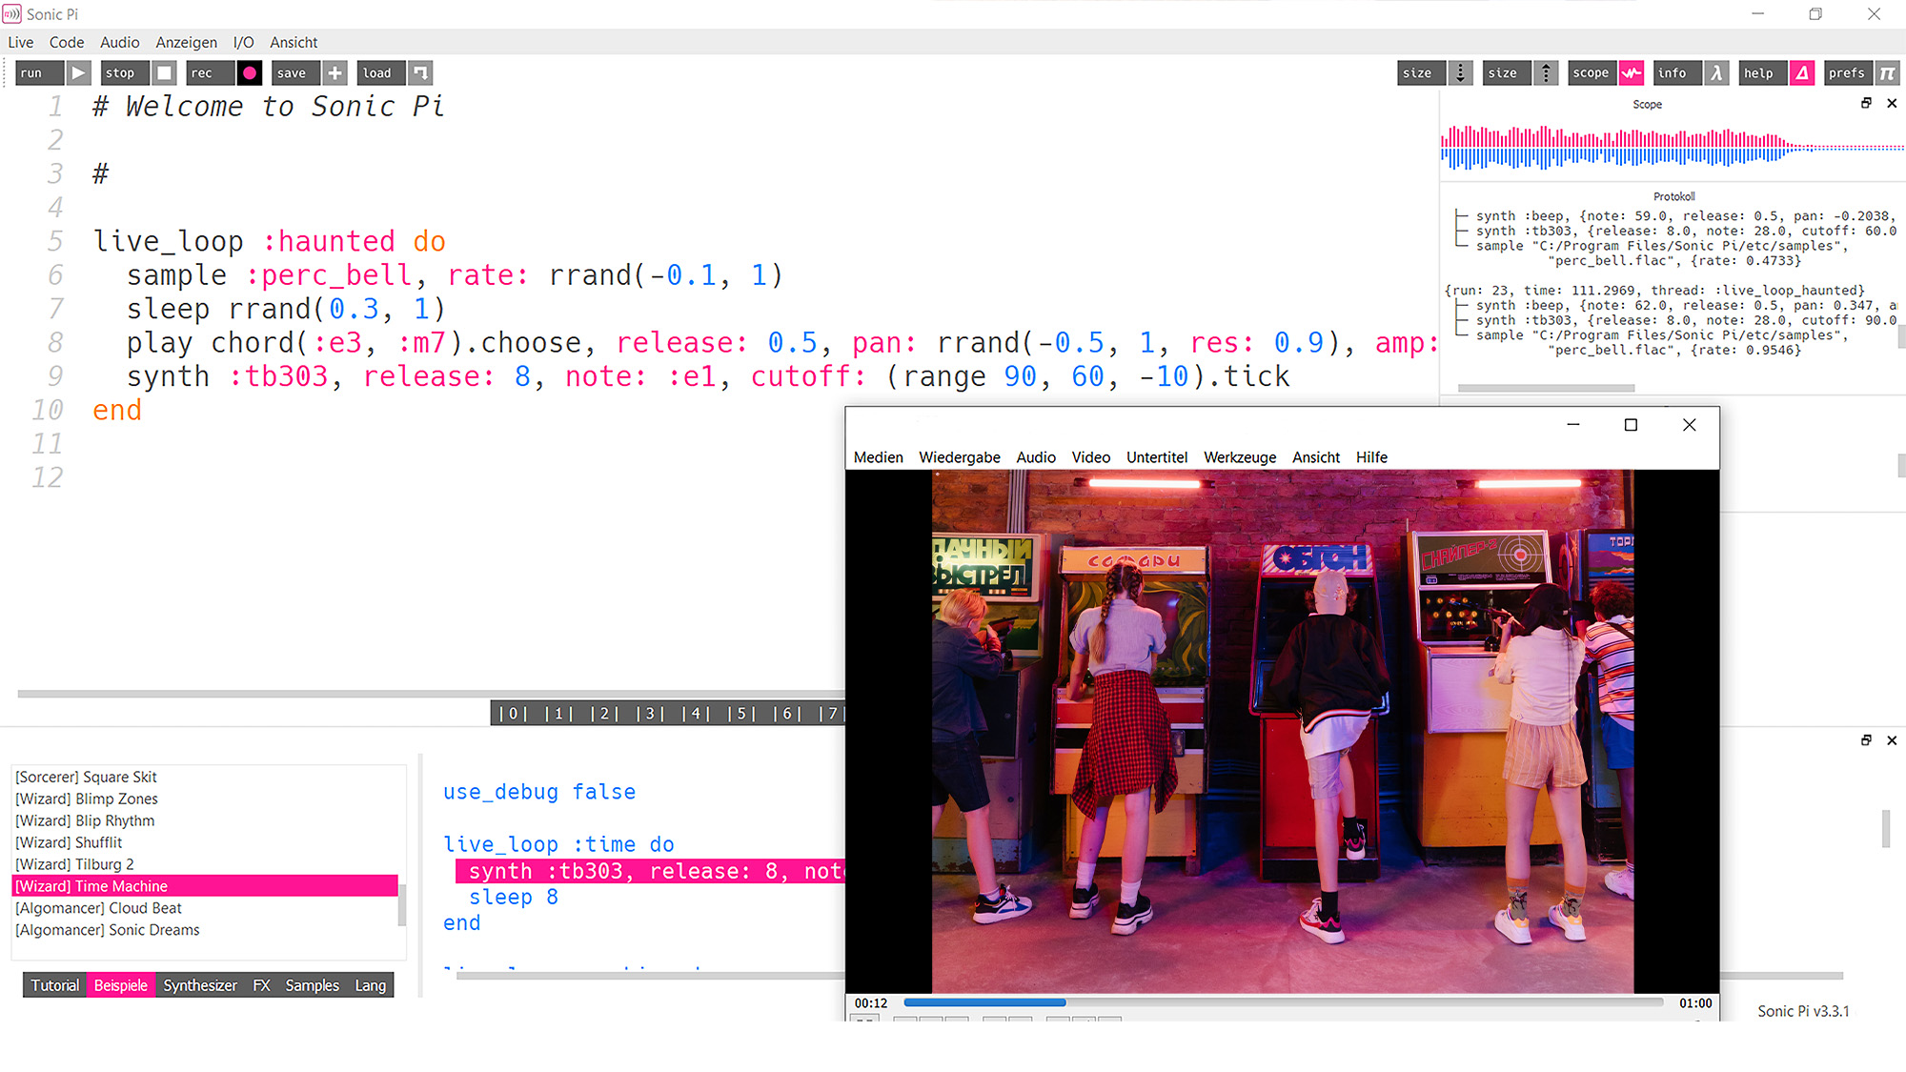
Task: Switch to the Tutorial tab
Action: pos(54,984)
